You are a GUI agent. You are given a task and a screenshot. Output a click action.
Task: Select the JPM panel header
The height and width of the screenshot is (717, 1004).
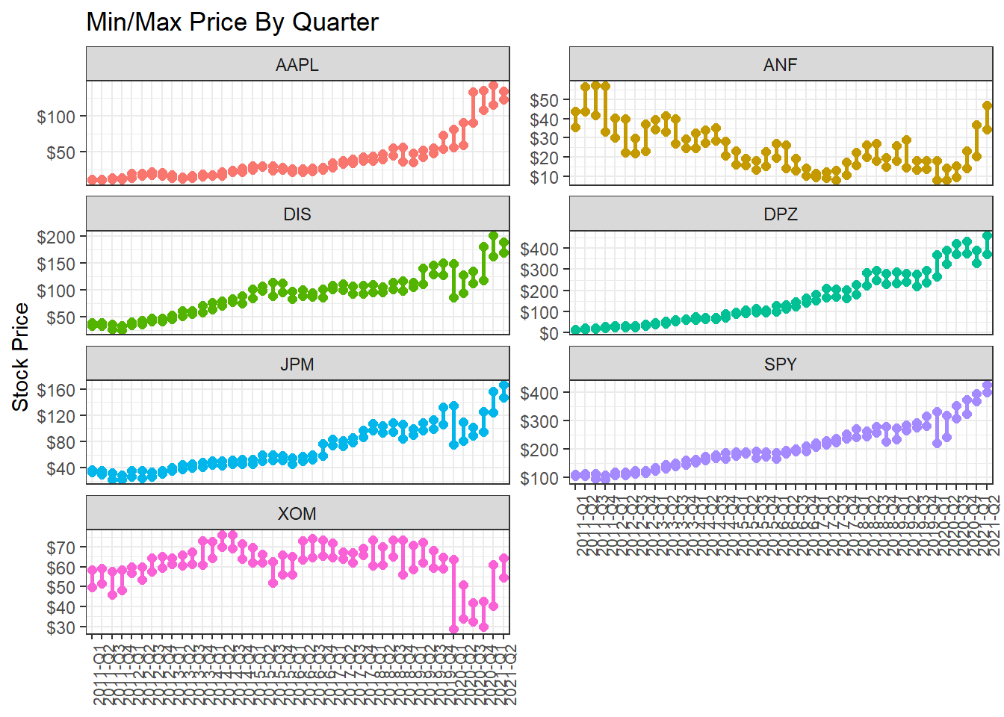click(297, 364)
